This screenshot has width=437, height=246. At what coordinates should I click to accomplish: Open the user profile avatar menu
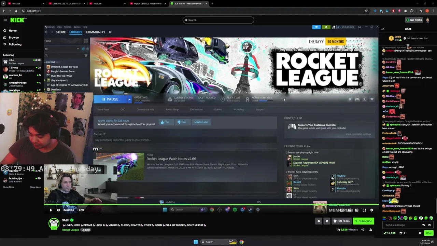click(428, 20)
